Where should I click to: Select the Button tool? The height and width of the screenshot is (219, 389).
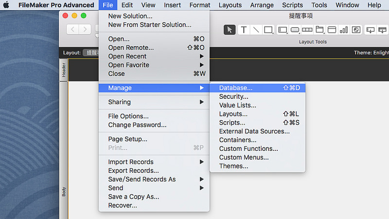[x=295, y=30]
